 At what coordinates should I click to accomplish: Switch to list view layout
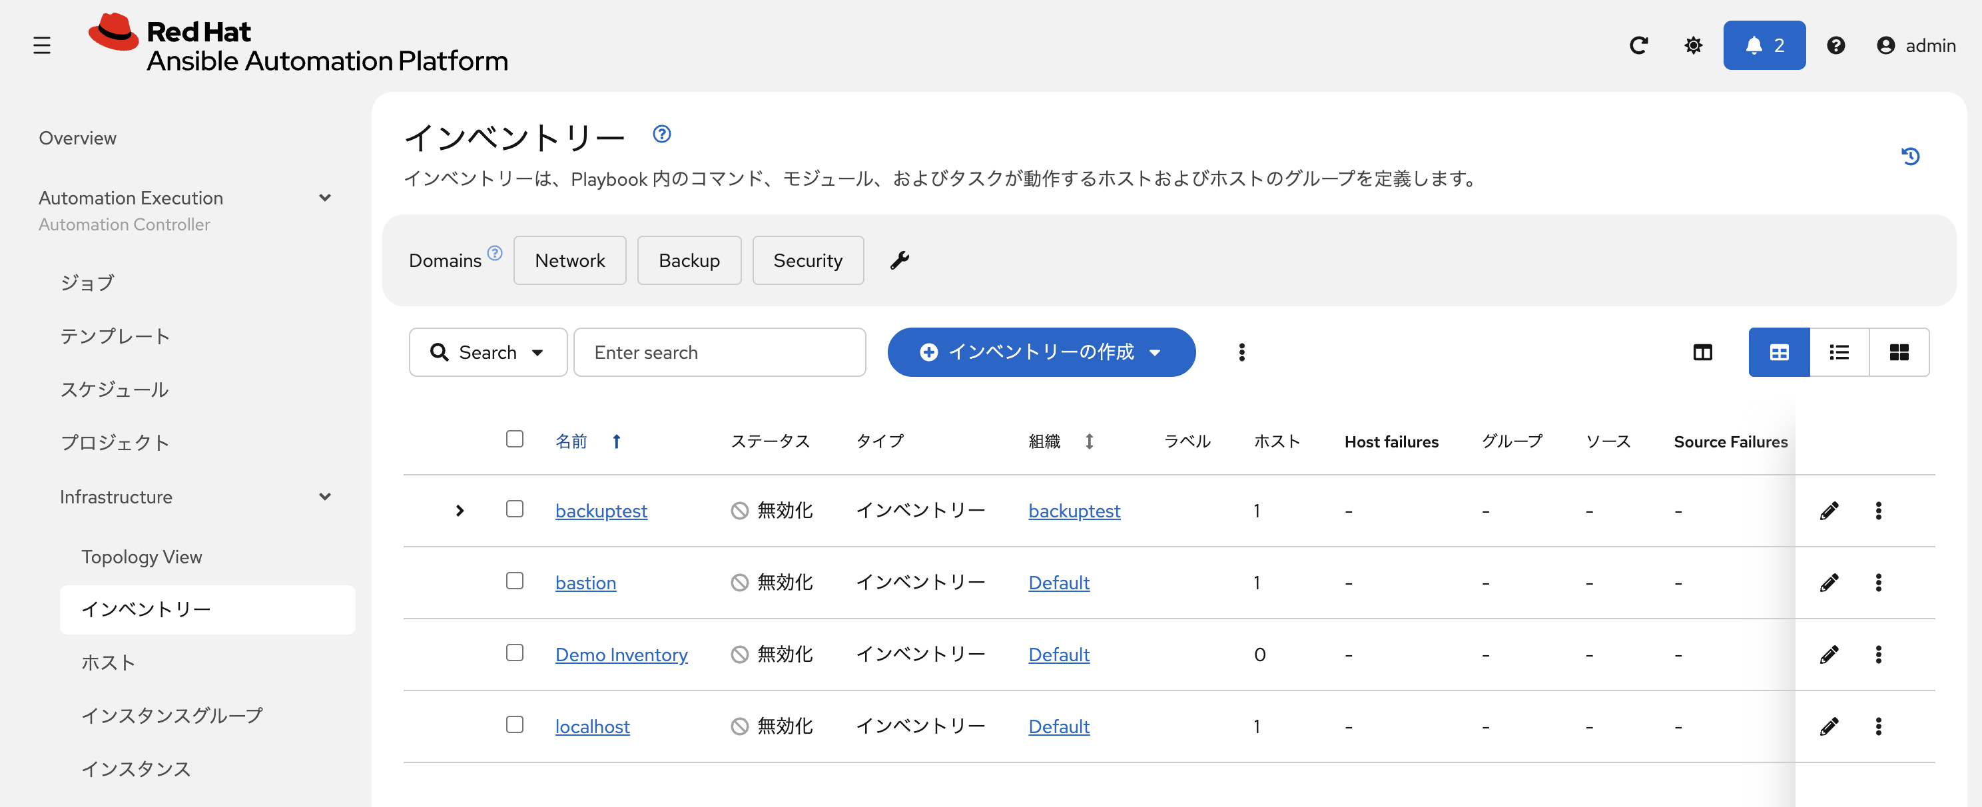1839,352
